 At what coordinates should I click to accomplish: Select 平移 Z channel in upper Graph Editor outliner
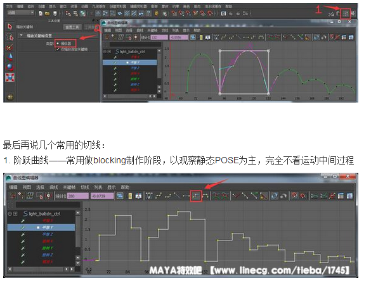(134, 68)
